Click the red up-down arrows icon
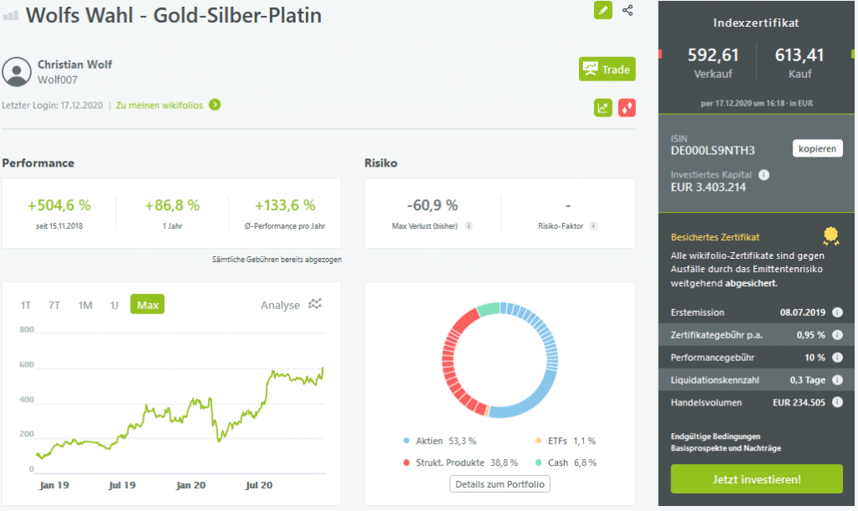 click(627, 107)
